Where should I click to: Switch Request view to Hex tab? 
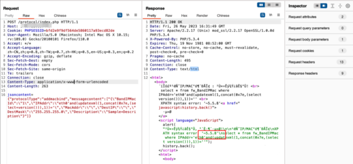coord(42,16)
